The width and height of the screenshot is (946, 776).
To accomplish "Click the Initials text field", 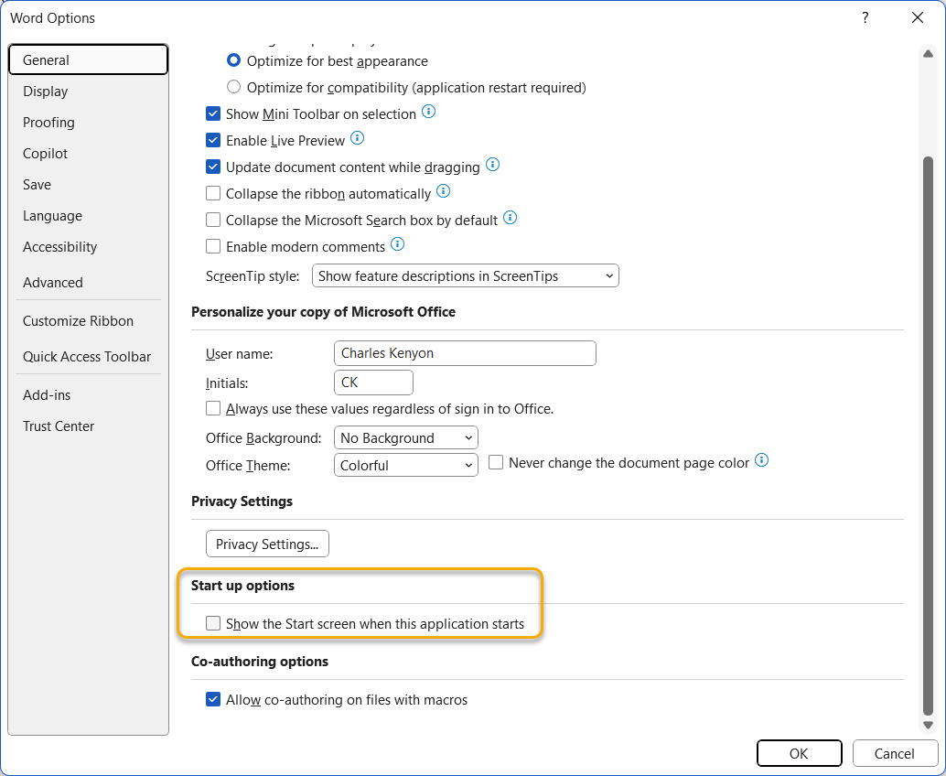I will click(x=373, y=383).
